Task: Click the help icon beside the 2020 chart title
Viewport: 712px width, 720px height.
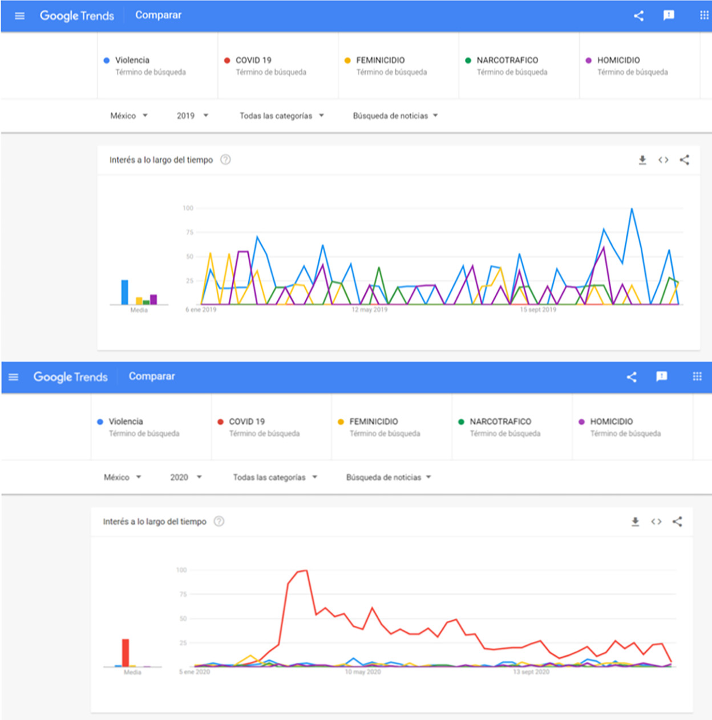Action: [219, 521]
